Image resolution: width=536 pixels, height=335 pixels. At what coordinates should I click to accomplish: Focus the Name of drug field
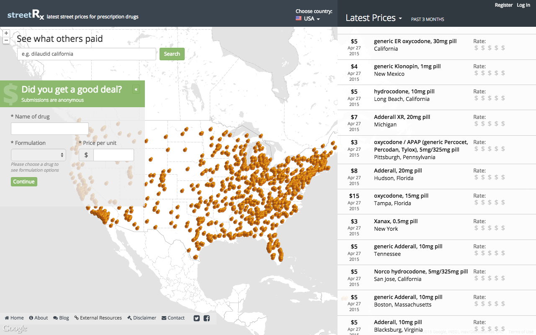(x=50, y=129)
